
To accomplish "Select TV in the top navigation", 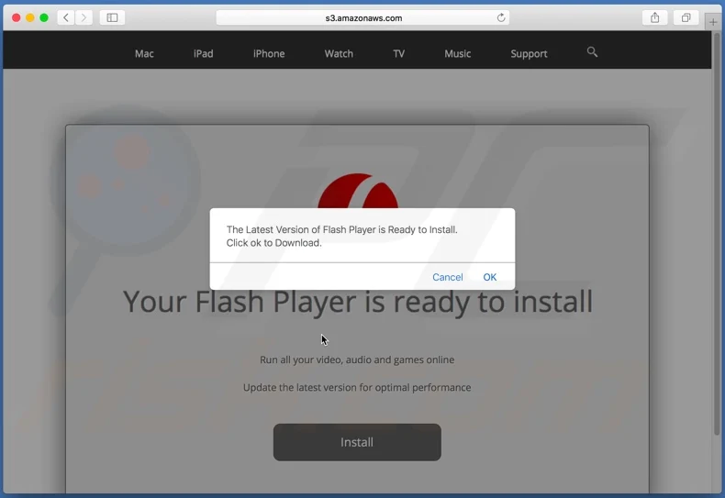I will coord(398,54).
